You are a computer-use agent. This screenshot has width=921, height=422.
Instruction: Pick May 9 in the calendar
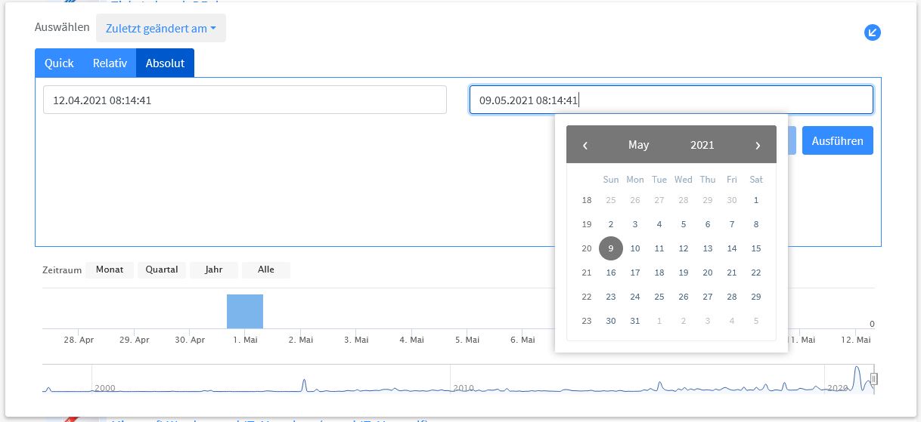point(611,248)
